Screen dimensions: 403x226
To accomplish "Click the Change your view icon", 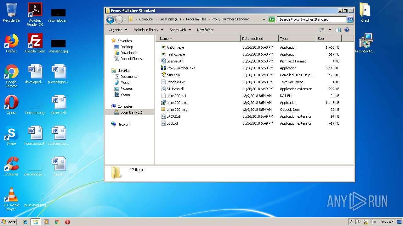I will coord(322,30).
